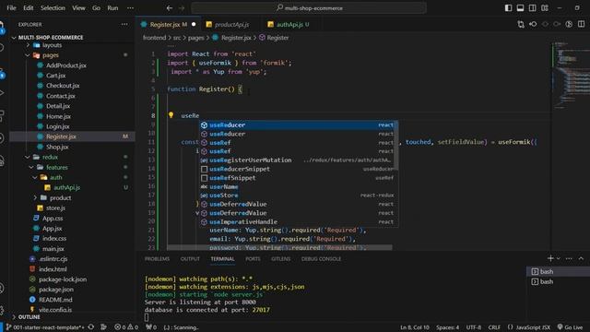Expand the product folder

(x=35, y=197)
